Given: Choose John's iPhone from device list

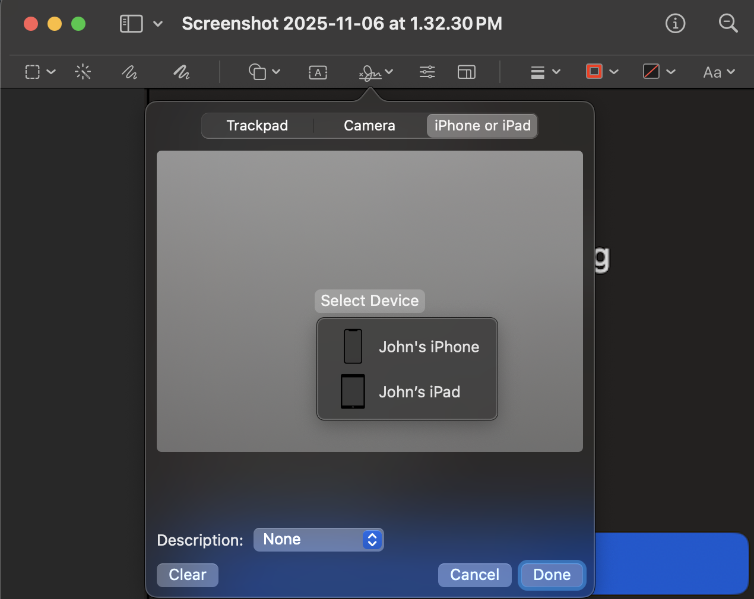Looking at the screenshot, I should tap(407, 346).
